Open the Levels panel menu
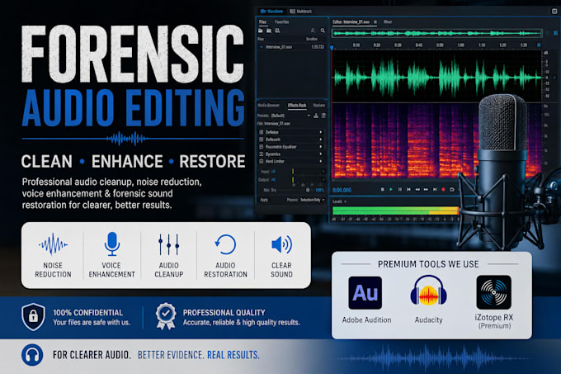 pyautogui.click(x=345, y=201)
